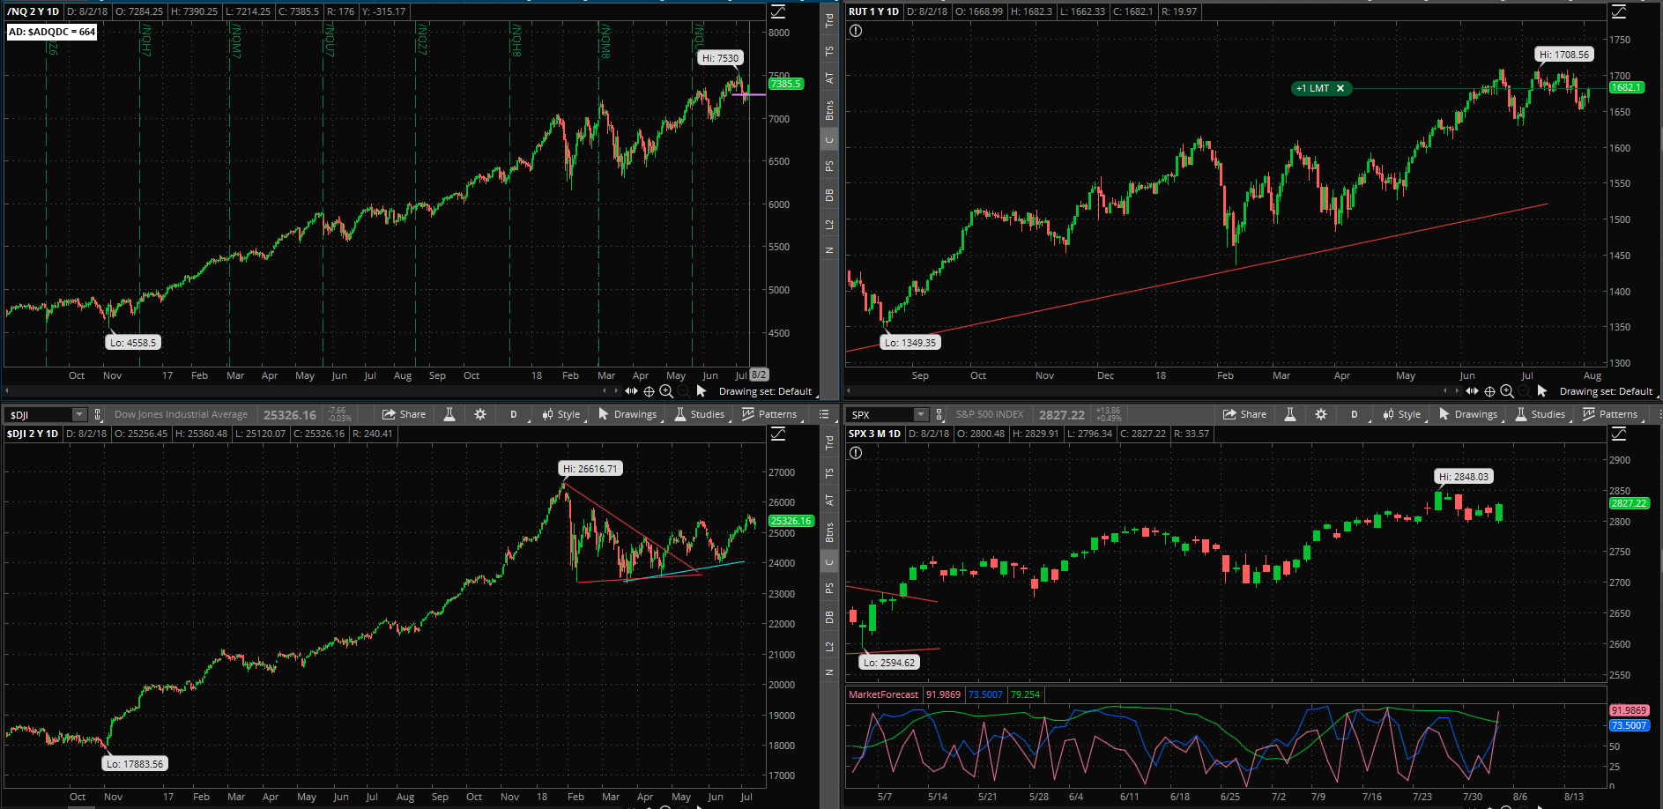Click the alert exclamation icon on the SPX chart

[x=856, y=453]
